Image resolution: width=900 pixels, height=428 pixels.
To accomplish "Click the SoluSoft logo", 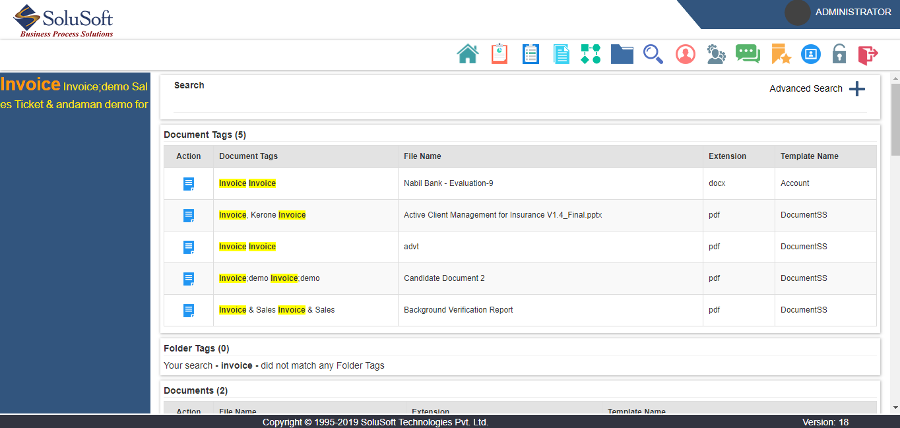I will 64,20.
